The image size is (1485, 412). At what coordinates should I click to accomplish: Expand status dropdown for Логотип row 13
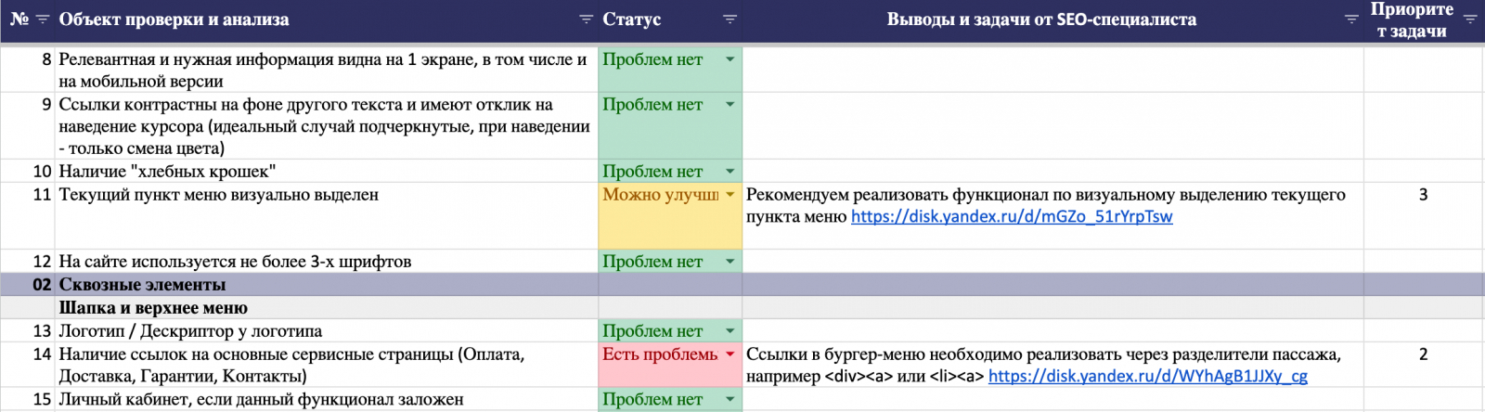point(730,331)
